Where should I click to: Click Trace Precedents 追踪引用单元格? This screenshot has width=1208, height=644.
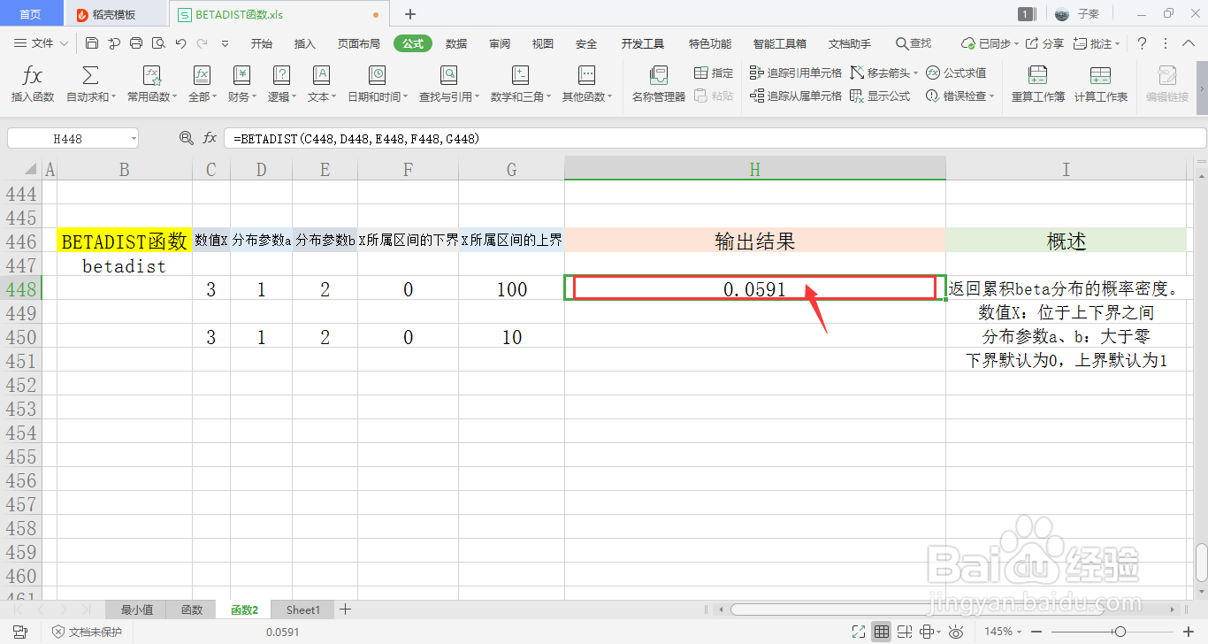795,73
